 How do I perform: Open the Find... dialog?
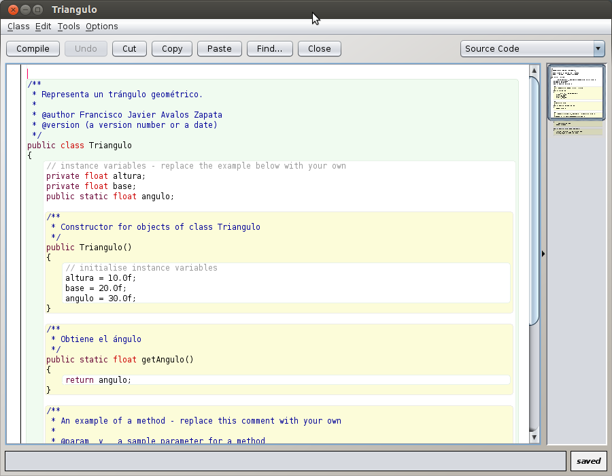point(270,49)
